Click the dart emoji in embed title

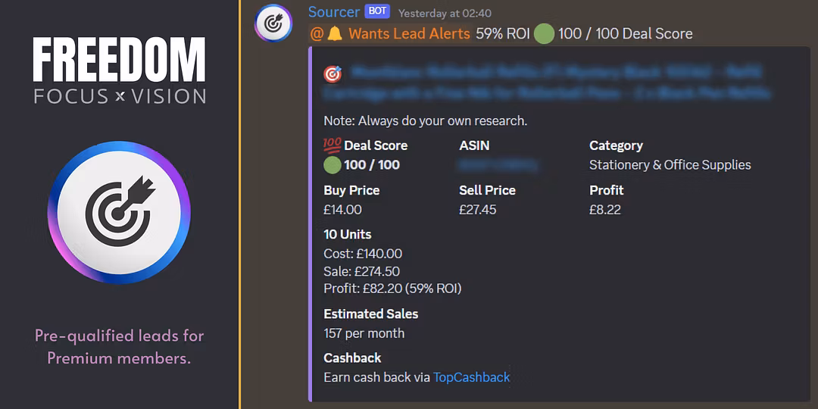333,73
